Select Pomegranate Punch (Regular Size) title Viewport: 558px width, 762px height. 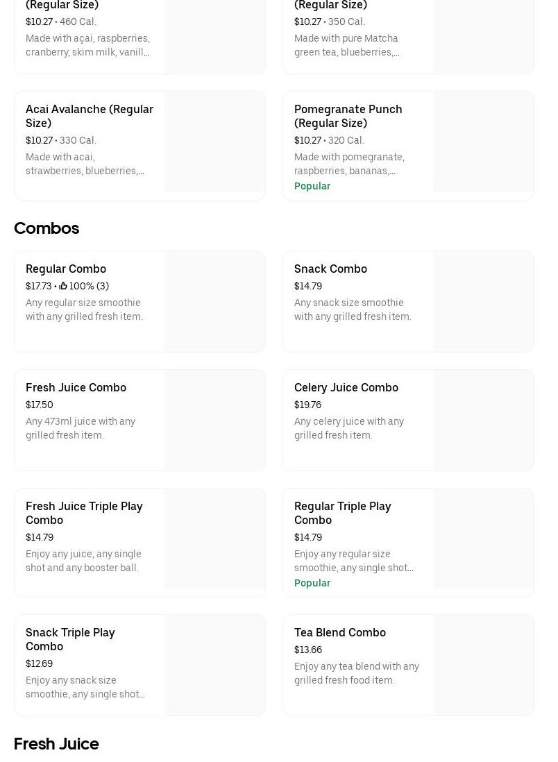coord(348,116)
